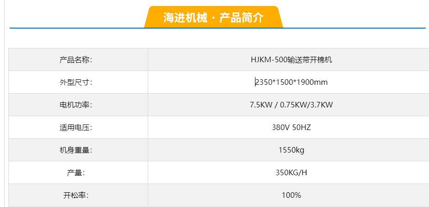Click the 1550kg weight value
The image size is (429, 207).
pyautogui.click(x=292, y=150)
